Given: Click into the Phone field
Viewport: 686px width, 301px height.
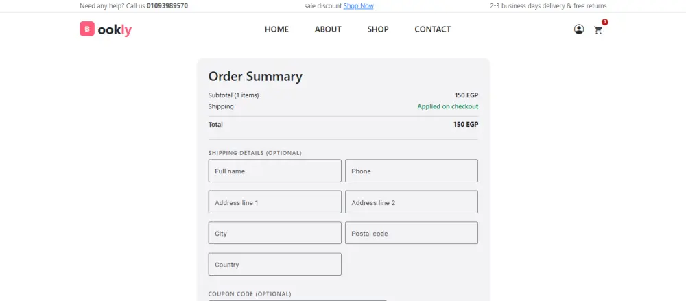Looking at the screenshot, I should click(x=411, y=171).
